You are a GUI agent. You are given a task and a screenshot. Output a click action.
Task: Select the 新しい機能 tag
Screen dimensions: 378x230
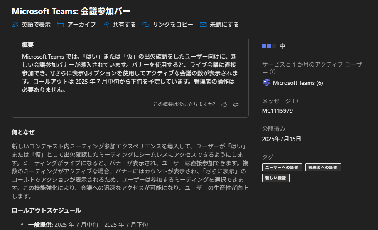pyautogui.click(x=276, y=178)
